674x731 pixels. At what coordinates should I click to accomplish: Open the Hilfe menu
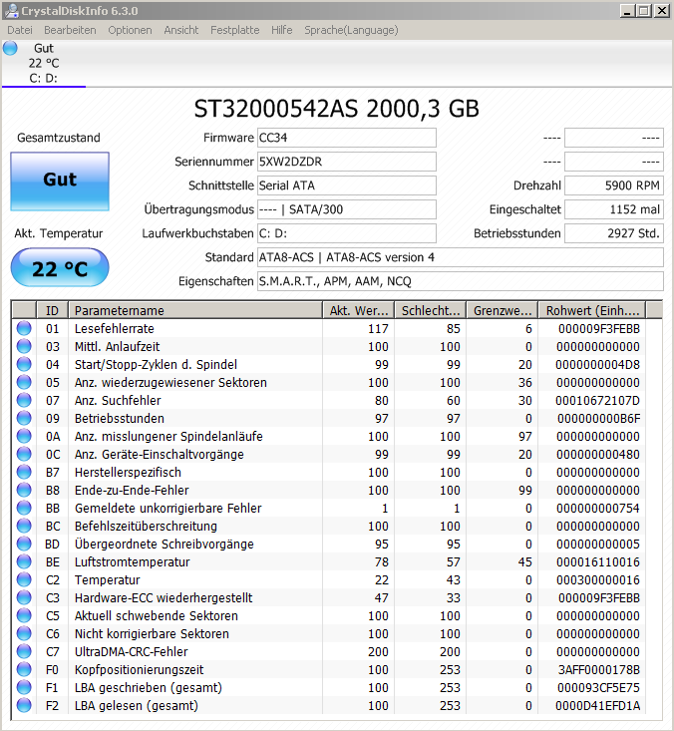coord(282,30)
